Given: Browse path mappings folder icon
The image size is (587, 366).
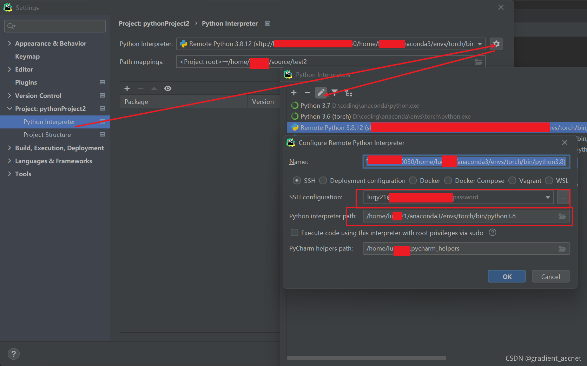Looking at the screenshot, I should coord(479,62).
